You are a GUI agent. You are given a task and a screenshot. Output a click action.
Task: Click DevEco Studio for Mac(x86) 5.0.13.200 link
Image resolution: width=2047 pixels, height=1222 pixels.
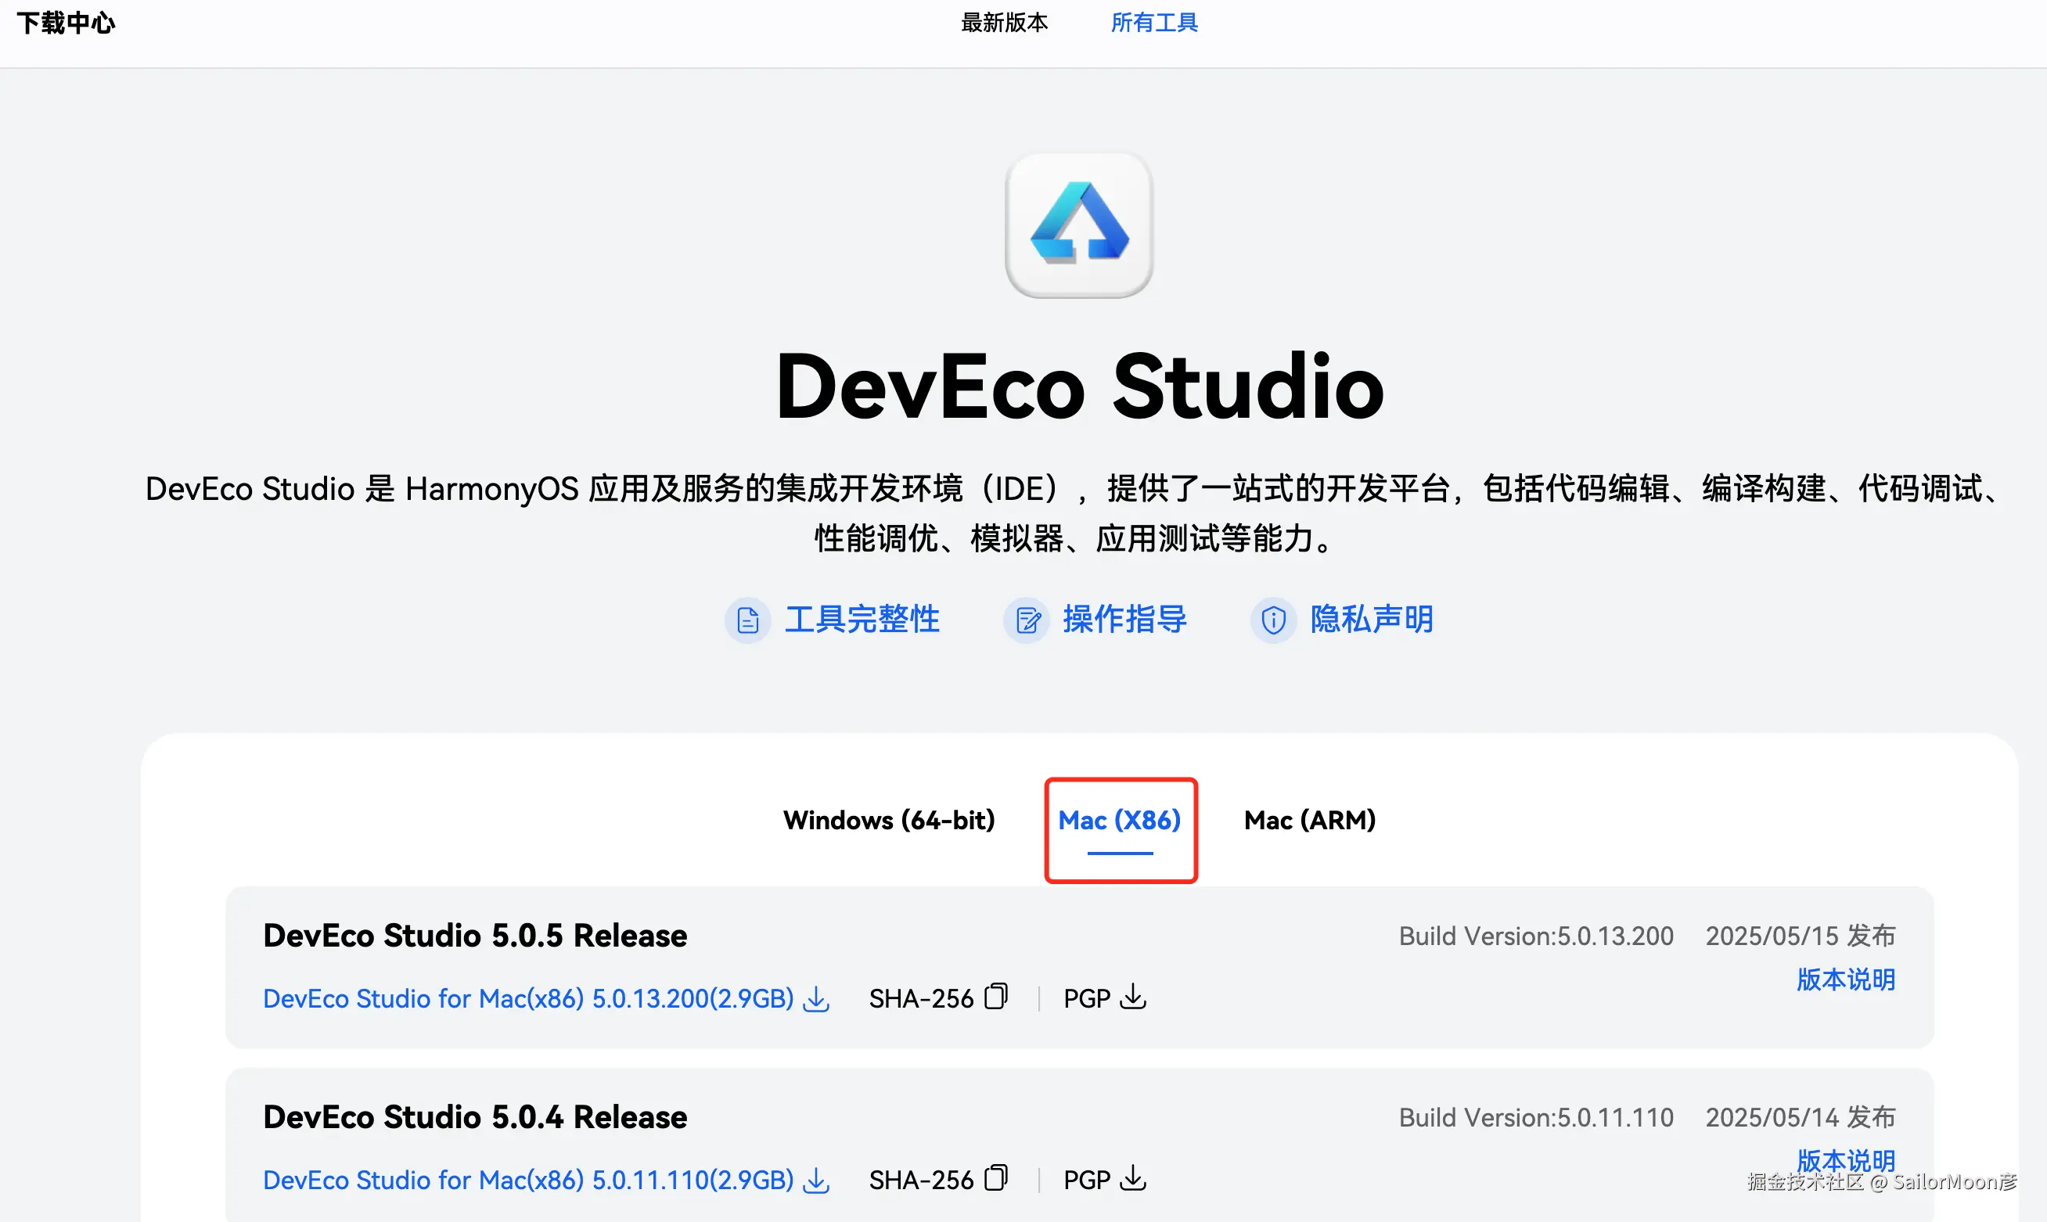point(527,999)
